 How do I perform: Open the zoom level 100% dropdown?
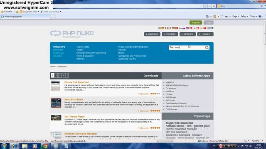[x=262, y=141]
